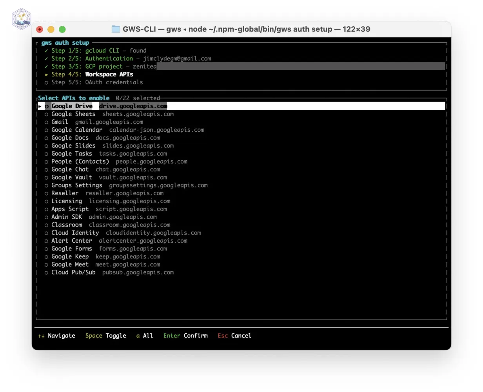This screenshot has height=392, width=483.
Task: Click the alertcenter.googleapis.com endpoint text
Action: pos(143,241)
